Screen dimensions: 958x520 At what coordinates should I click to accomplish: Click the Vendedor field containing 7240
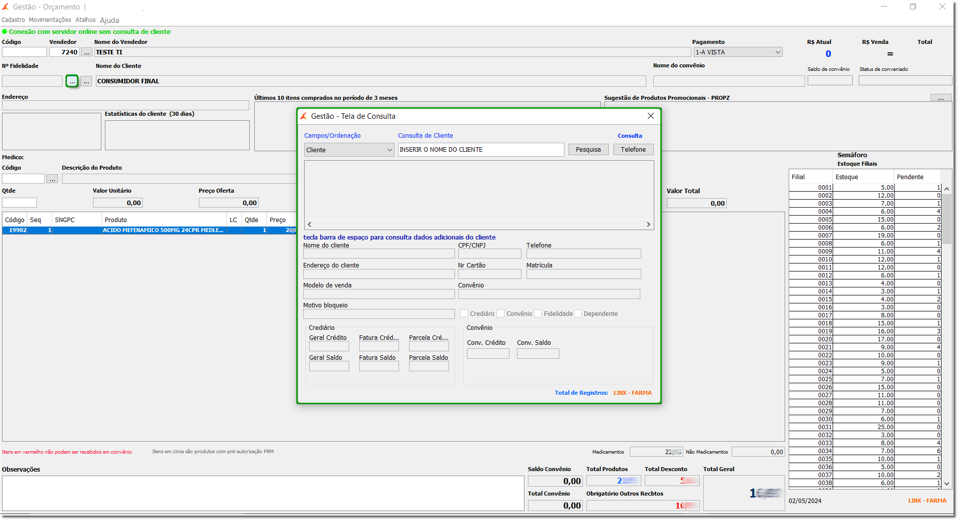tap(64, 52)
